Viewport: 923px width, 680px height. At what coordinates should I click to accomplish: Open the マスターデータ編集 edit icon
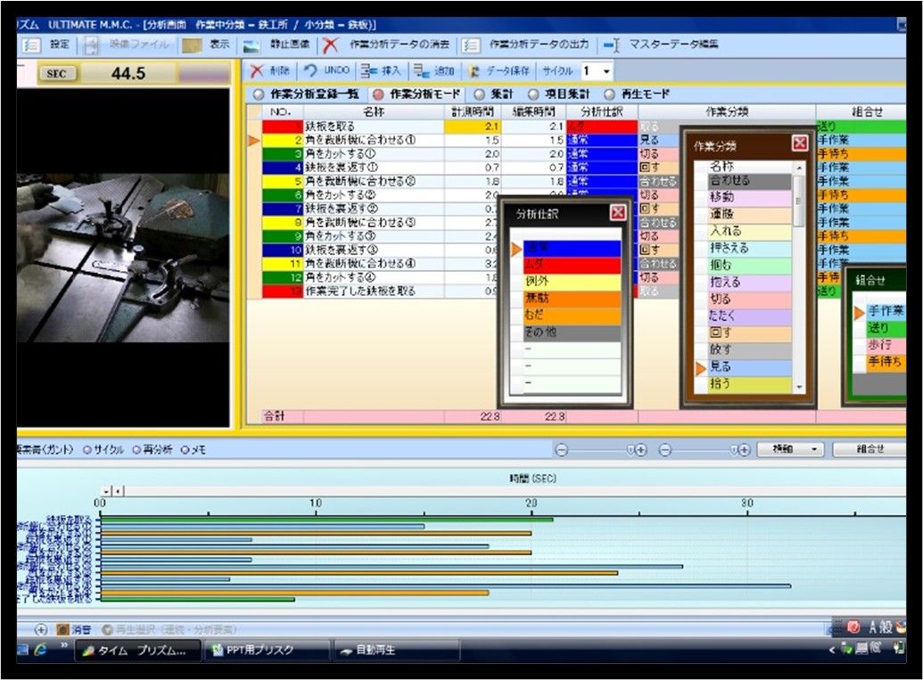tap(612, 45)
